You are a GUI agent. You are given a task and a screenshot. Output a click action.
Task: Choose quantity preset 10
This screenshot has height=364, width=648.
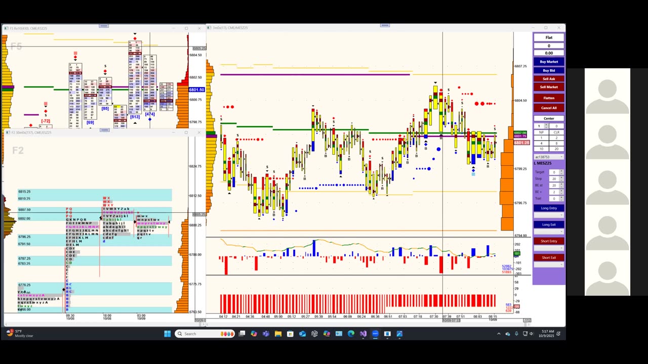(x=541, y=149)
